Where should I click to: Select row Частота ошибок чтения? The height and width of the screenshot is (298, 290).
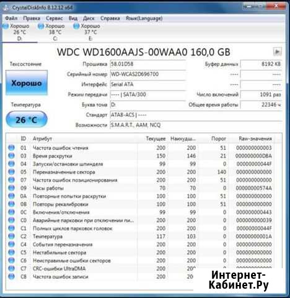point(141,148)
